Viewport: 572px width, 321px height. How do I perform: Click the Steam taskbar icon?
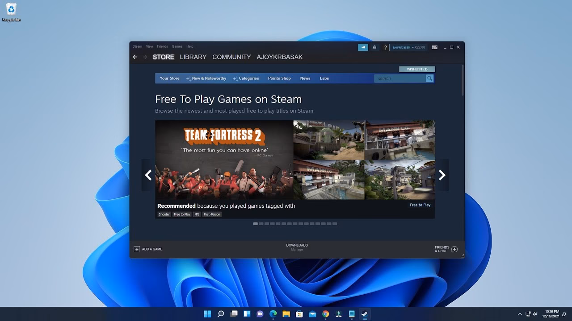(365, 314)
